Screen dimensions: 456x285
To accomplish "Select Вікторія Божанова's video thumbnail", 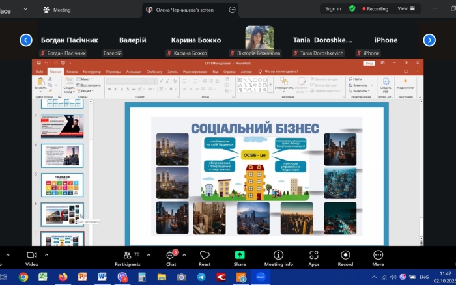I will 259,38.
